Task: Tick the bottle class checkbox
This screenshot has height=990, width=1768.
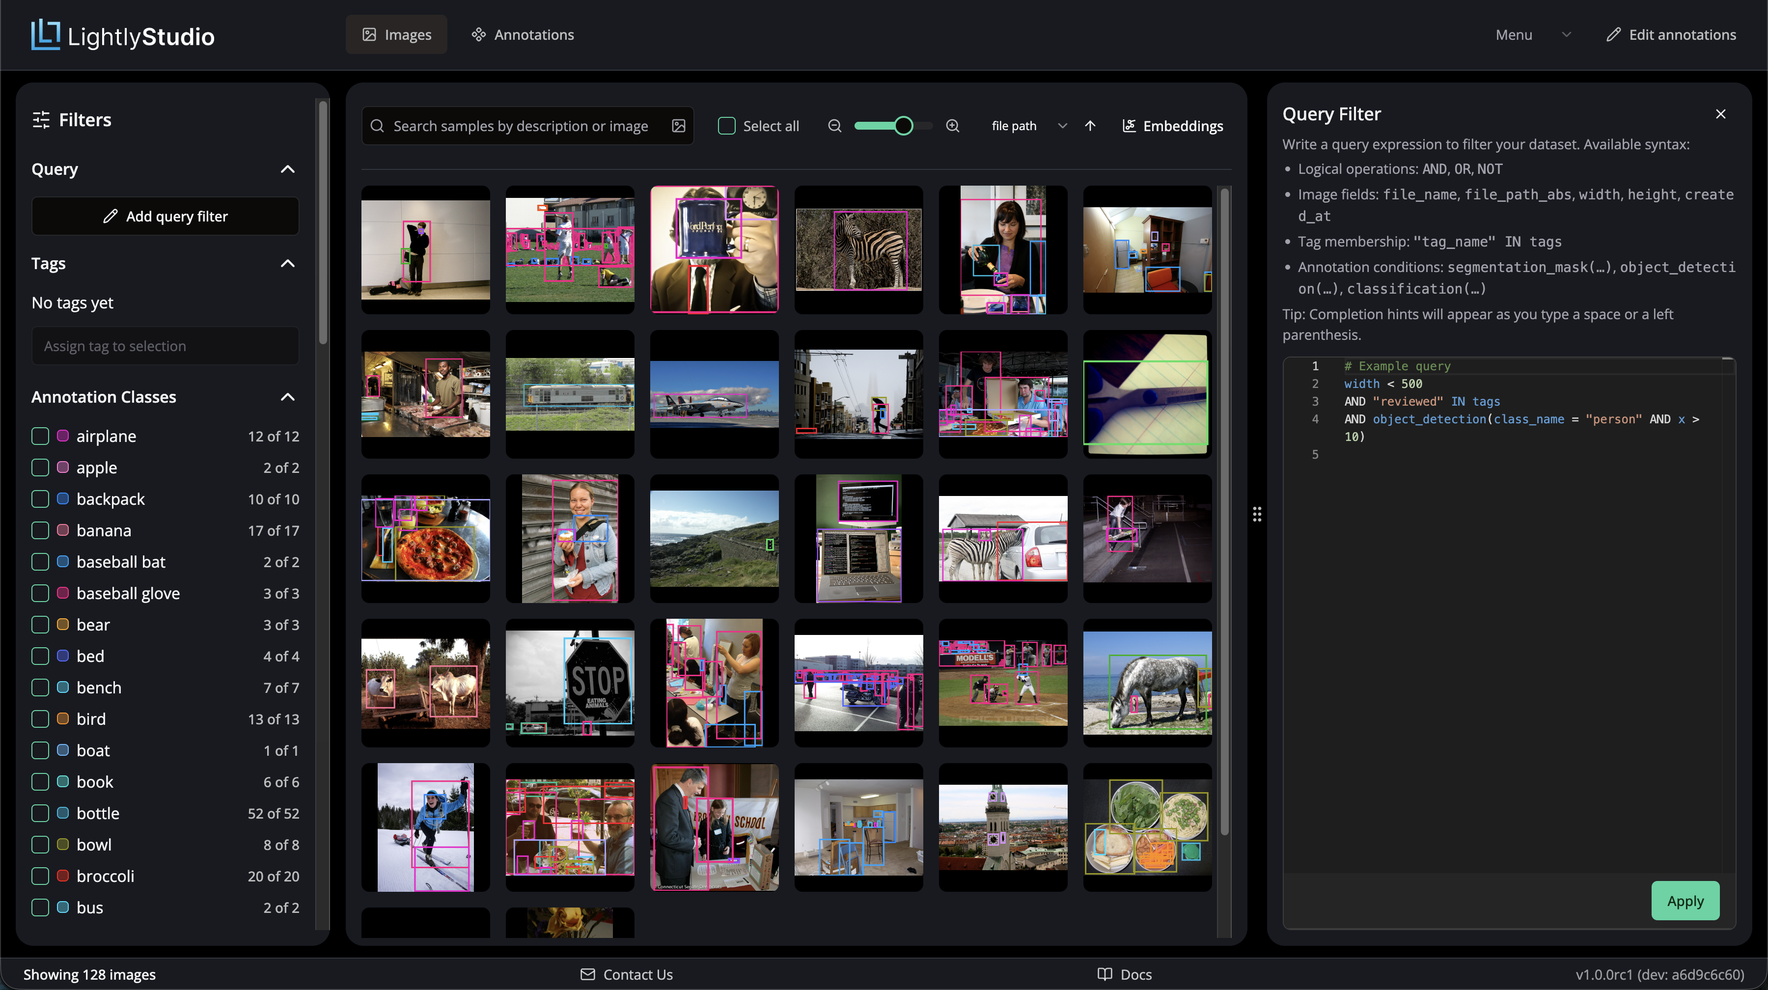Action: [40, 813]
